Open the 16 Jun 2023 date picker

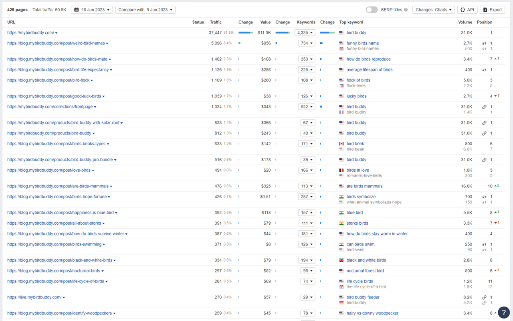[92, 10]
